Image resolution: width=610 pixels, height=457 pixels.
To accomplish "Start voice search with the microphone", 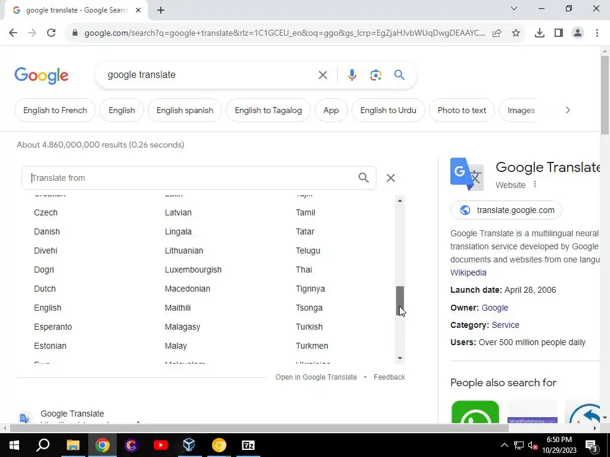I will (x=352, y=75).
